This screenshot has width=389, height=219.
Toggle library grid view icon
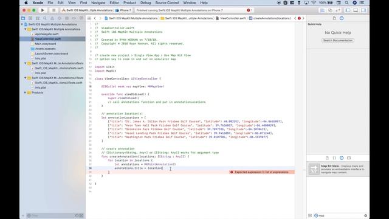pyautogui.click(x=310, y=215)
